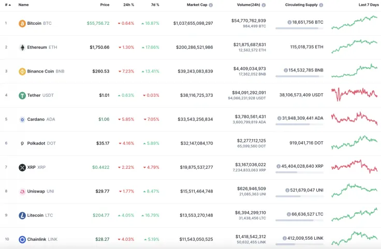Click Polkadot supply 919,041,716 DOT
The height and width of the screenshot is (249, 381).
pos(306,143)
